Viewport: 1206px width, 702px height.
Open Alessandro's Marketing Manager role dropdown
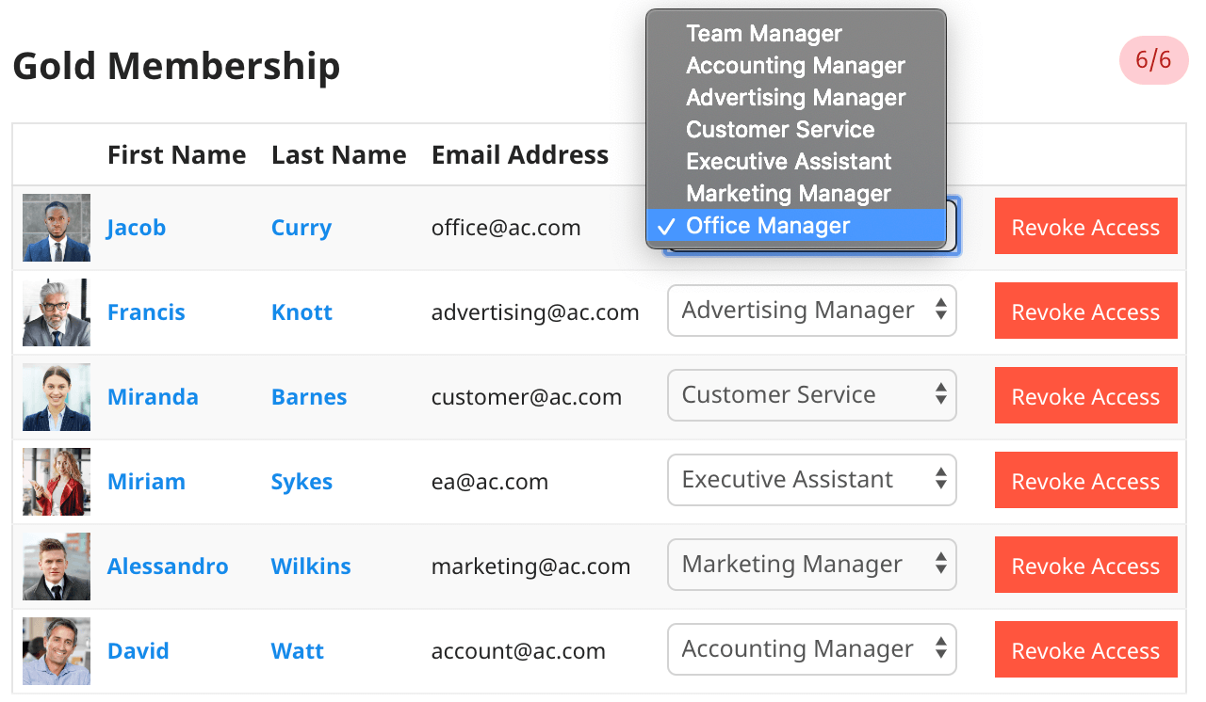point(811,565)
